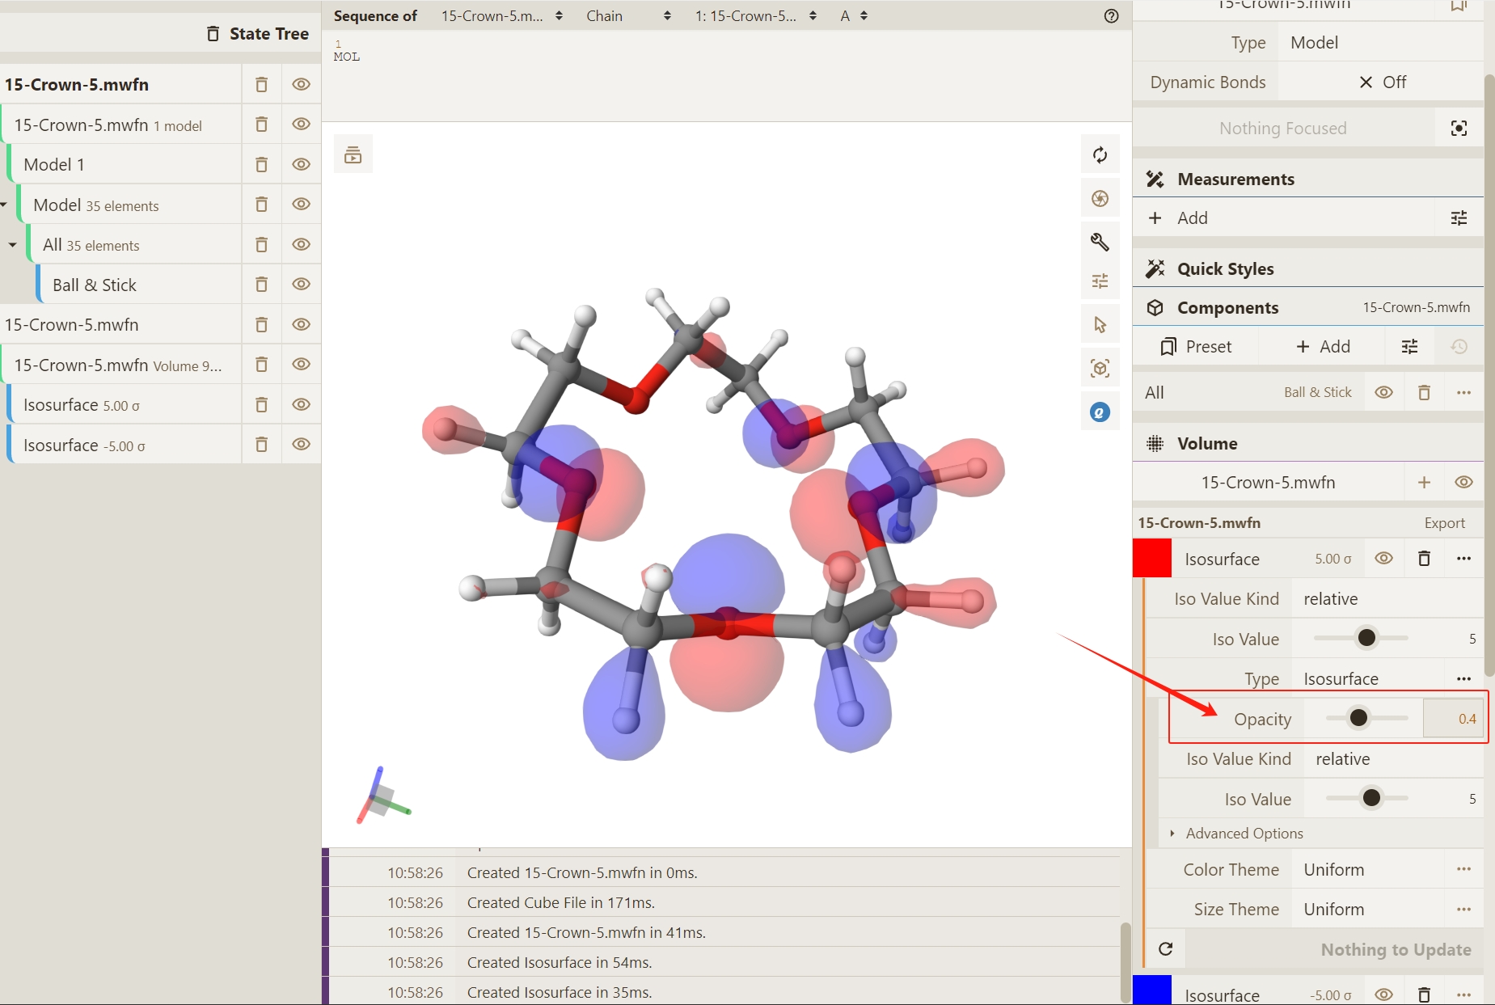Open the settings wrench icon in viewport
This screenshot has width=1495, height=1005.
(1100, 242)
